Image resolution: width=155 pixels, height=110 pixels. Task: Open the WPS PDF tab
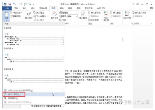coord(101,8)
